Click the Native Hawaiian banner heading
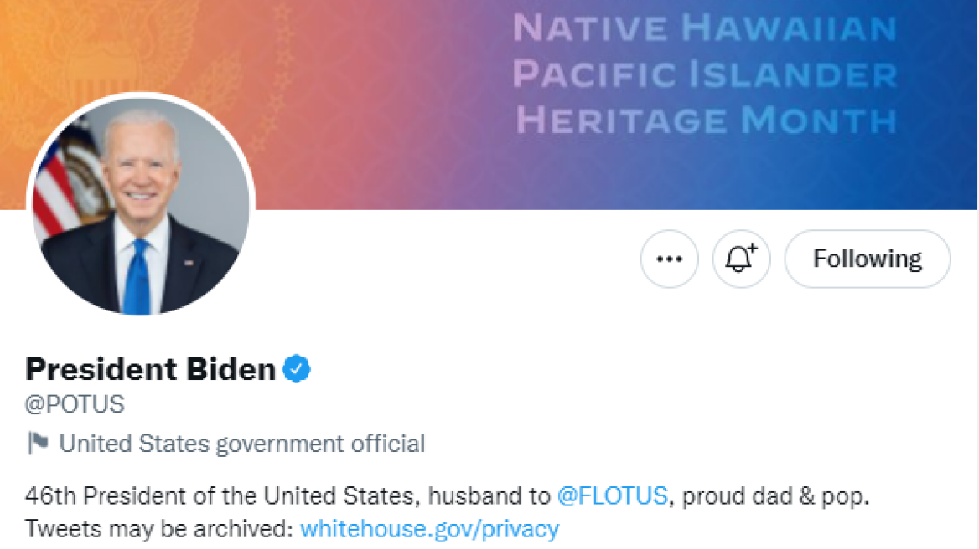 coord(704,29)
